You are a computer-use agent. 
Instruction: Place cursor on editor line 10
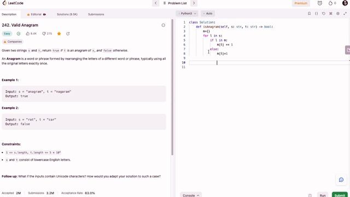tap(270, 62)
